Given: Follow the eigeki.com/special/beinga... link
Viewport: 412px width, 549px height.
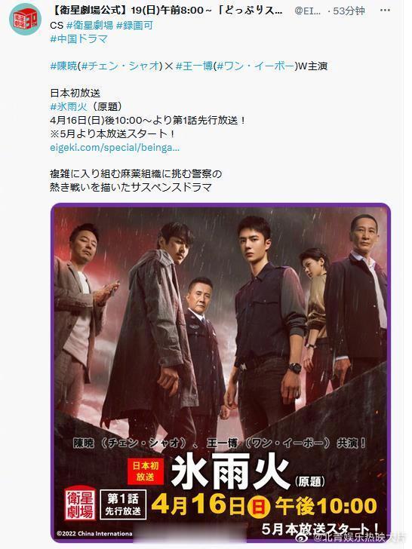Looking at the screenshot, I should 115,147.
